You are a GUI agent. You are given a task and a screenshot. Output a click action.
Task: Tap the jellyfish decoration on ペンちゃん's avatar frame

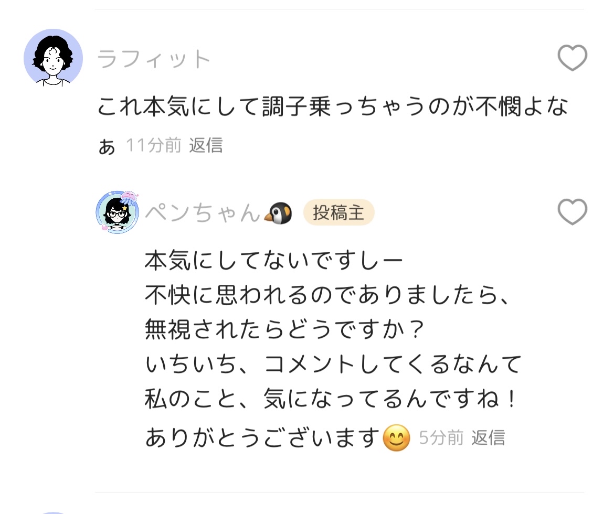[x=129, y=198]
